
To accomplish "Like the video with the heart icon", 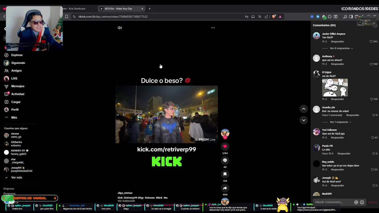I will 225,146.
